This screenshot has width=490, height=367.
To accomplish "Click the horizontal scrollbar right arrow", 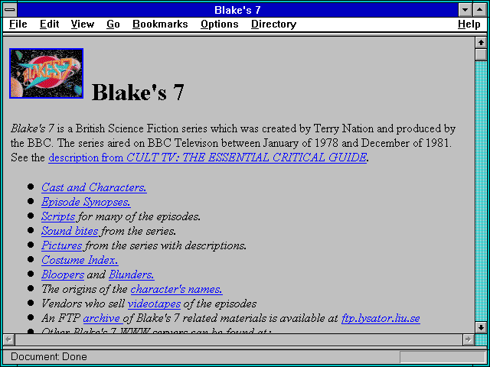I will click(x=468, y=339).
